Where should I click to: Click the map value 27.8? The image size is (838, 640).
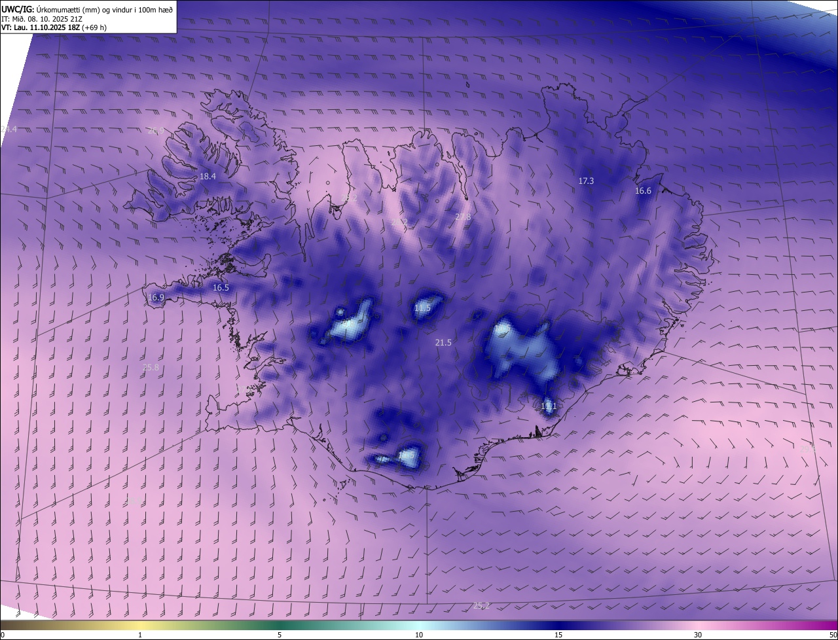pyautogui.click(x=463, y=217)
